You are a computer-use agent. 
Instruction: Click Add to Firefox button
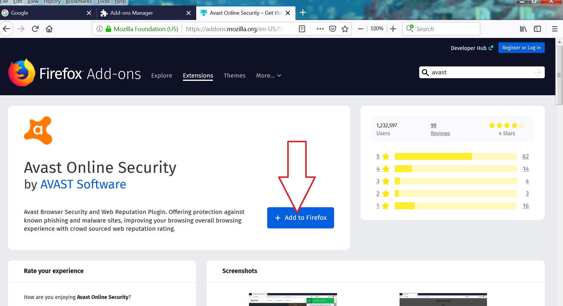point(301,218)
